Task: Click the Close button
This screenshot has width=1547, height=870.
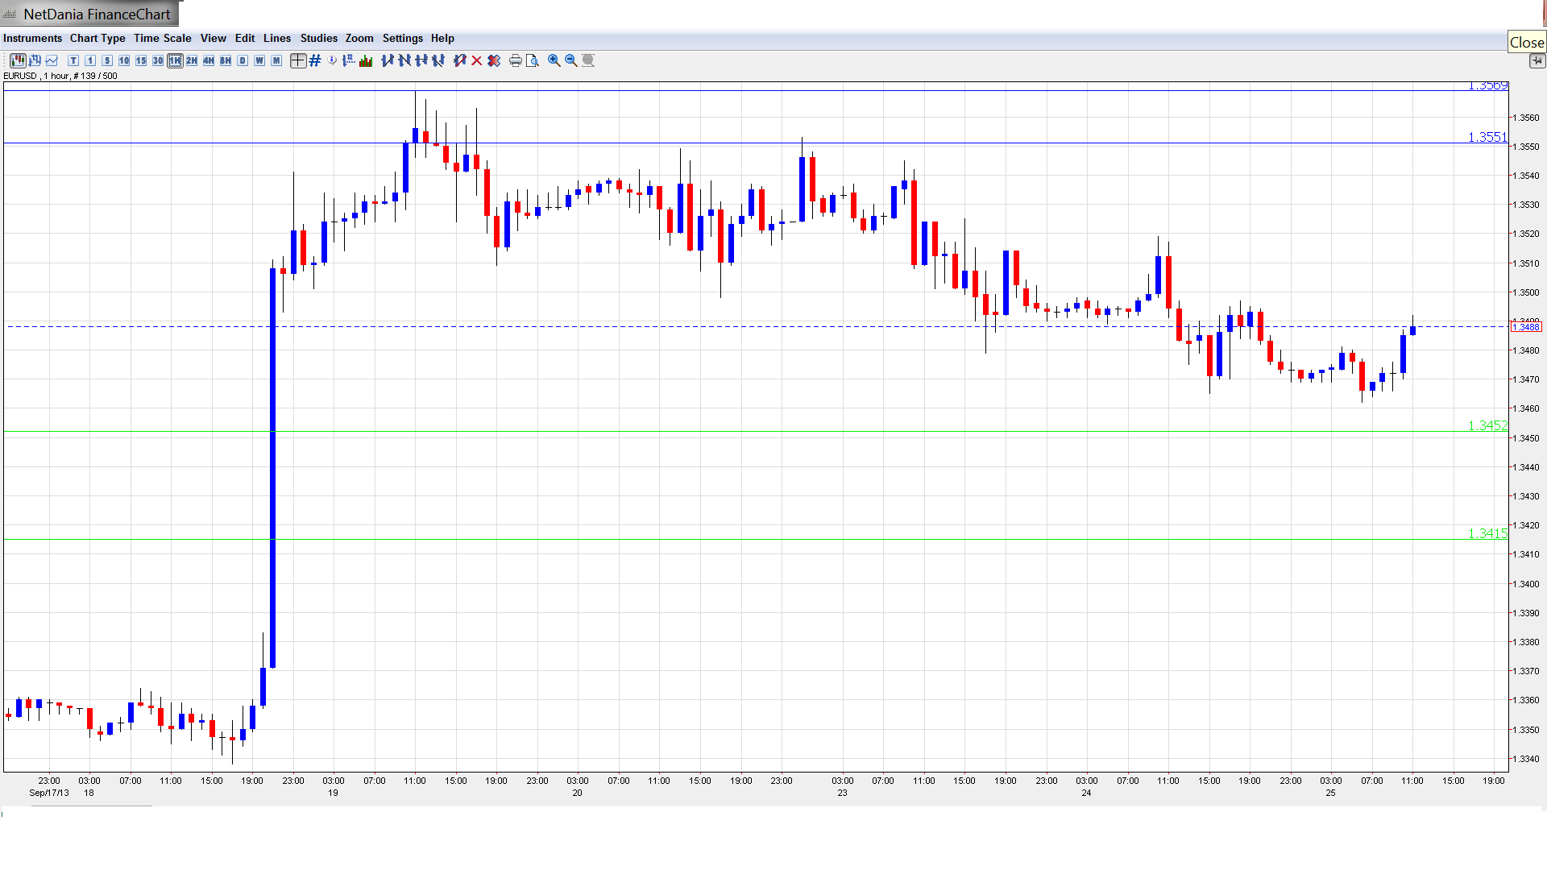Action: pos(1526,43)
